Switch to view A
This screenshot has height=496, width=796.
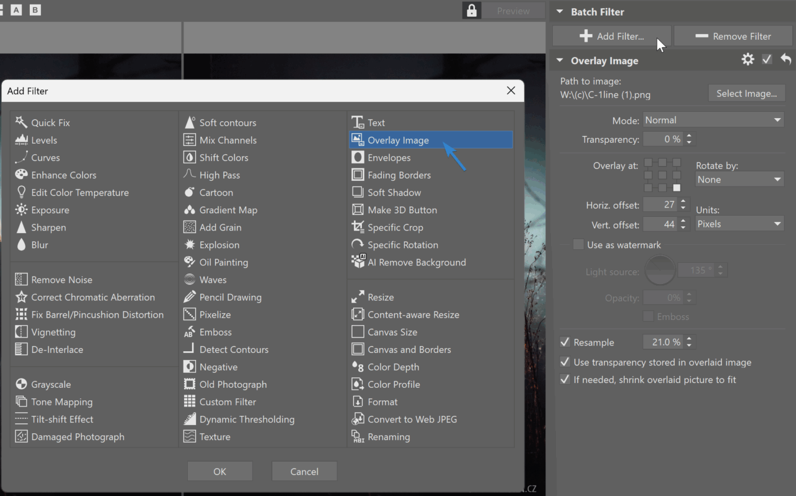[x=16, y=10]
